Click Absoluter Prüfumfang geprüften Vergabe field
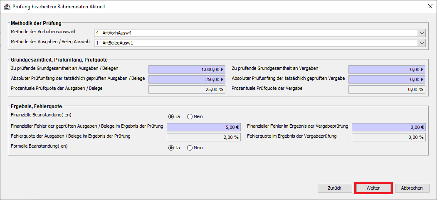Screen dimensions: 437x200 point(387,79)
